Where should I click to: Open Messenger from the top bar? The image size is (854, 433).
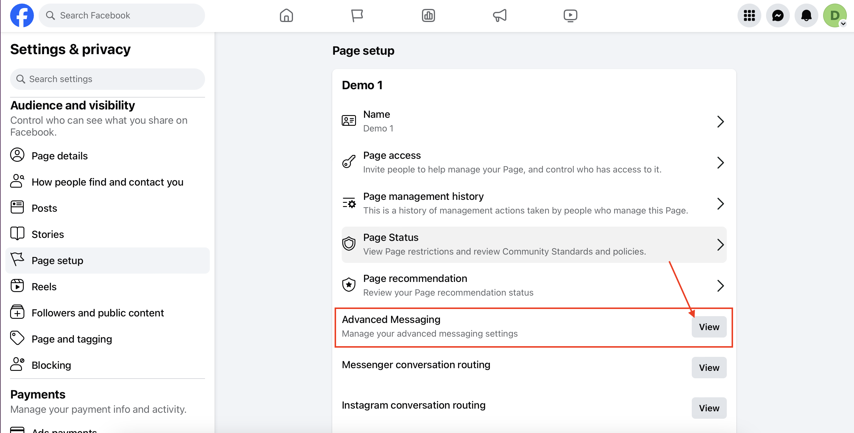pos(778,15)
